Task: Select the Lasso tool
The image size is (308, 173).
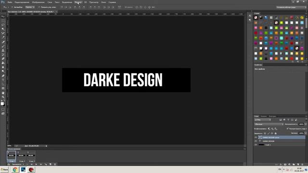Action: pyautogui.click(x=3, y=25)
